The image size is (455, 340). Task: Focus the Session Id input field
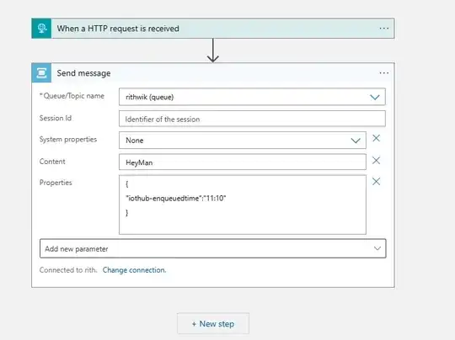252,119
